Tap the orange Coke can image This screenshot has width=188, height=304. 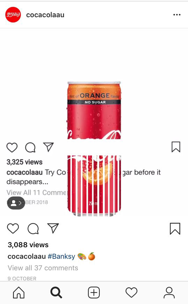pos(94,149)
